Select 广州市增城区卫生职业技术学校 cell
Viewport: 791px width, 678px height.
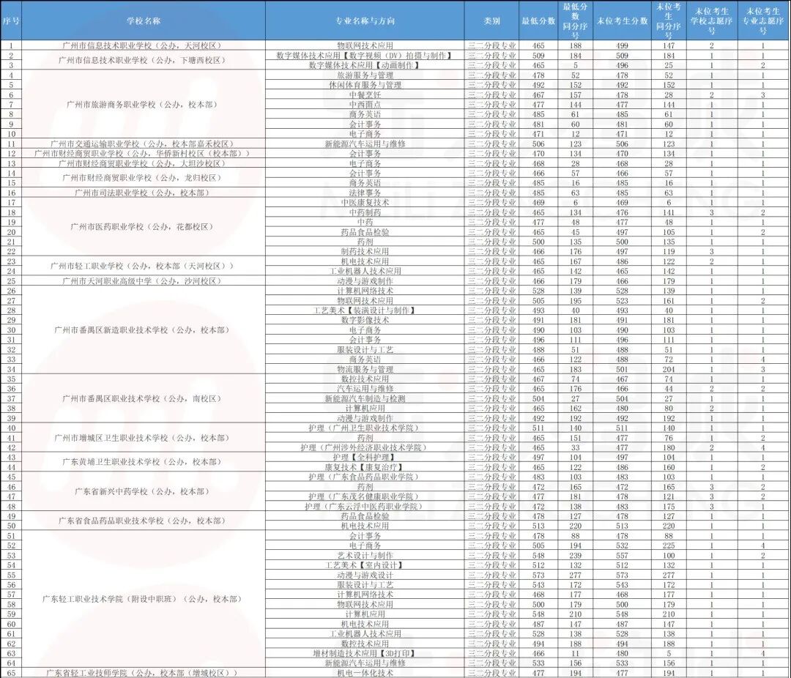[144, 438]
